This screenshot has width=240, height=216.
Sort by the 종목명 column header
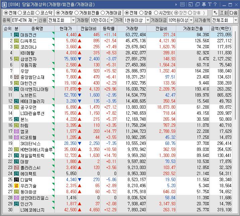37,29
